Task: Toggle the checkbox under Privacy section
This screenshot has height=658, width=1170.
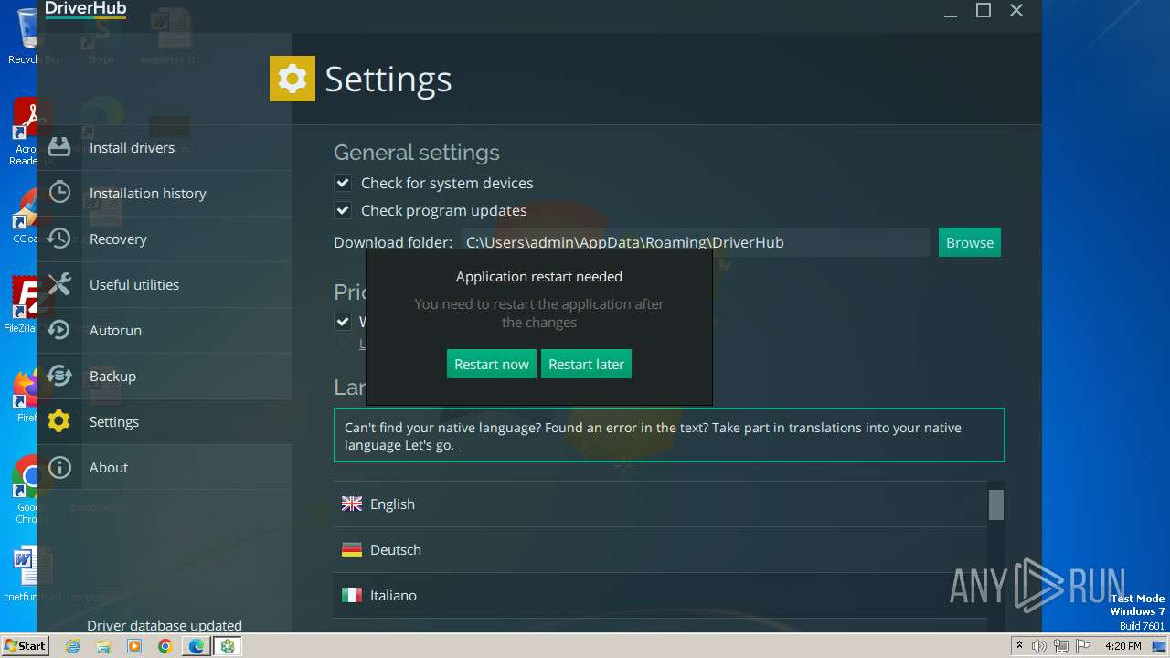Action: [343, 322]
